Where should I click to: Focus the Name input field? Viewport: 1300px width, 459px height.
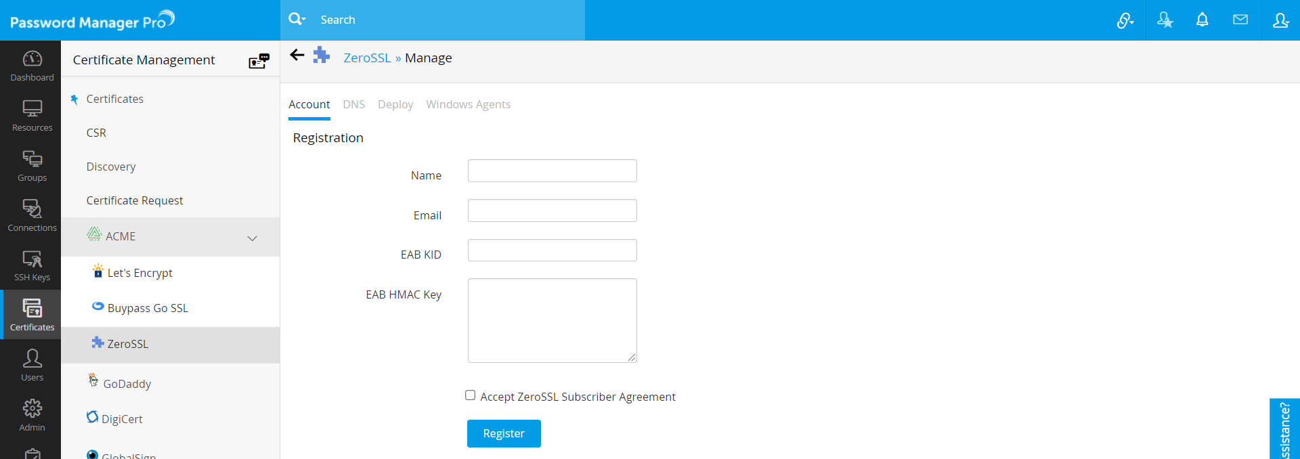click(x=552, y=171)
